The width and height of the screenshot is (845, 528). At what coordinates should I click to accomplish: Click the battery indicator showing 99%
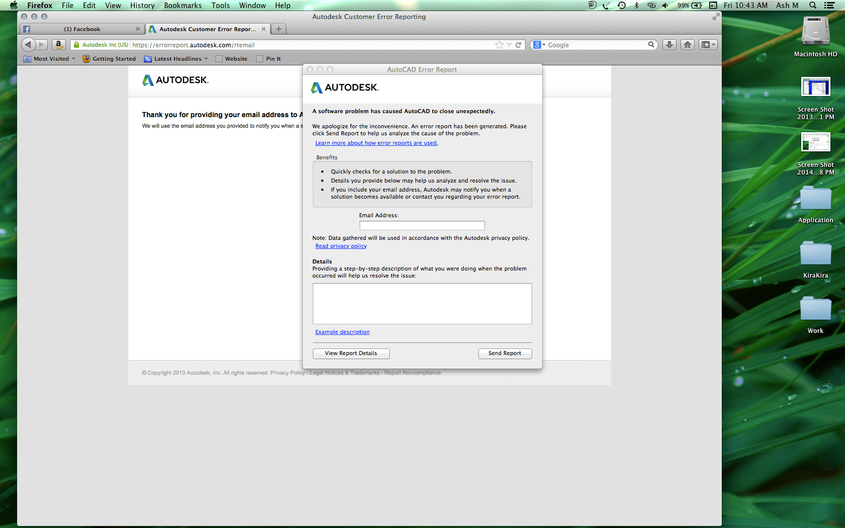coord(688,6)
